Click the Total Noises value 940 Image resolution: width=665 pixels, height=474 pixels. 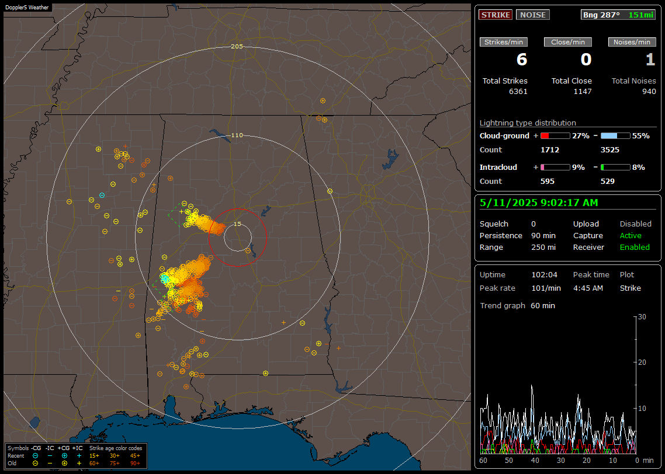coord(649,92)
